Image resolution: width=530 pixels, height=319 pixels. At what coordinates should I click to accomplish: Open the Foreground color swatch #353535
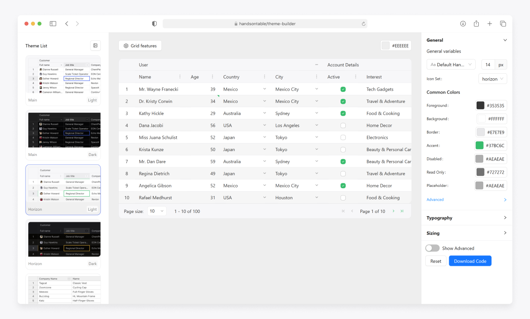481,106
